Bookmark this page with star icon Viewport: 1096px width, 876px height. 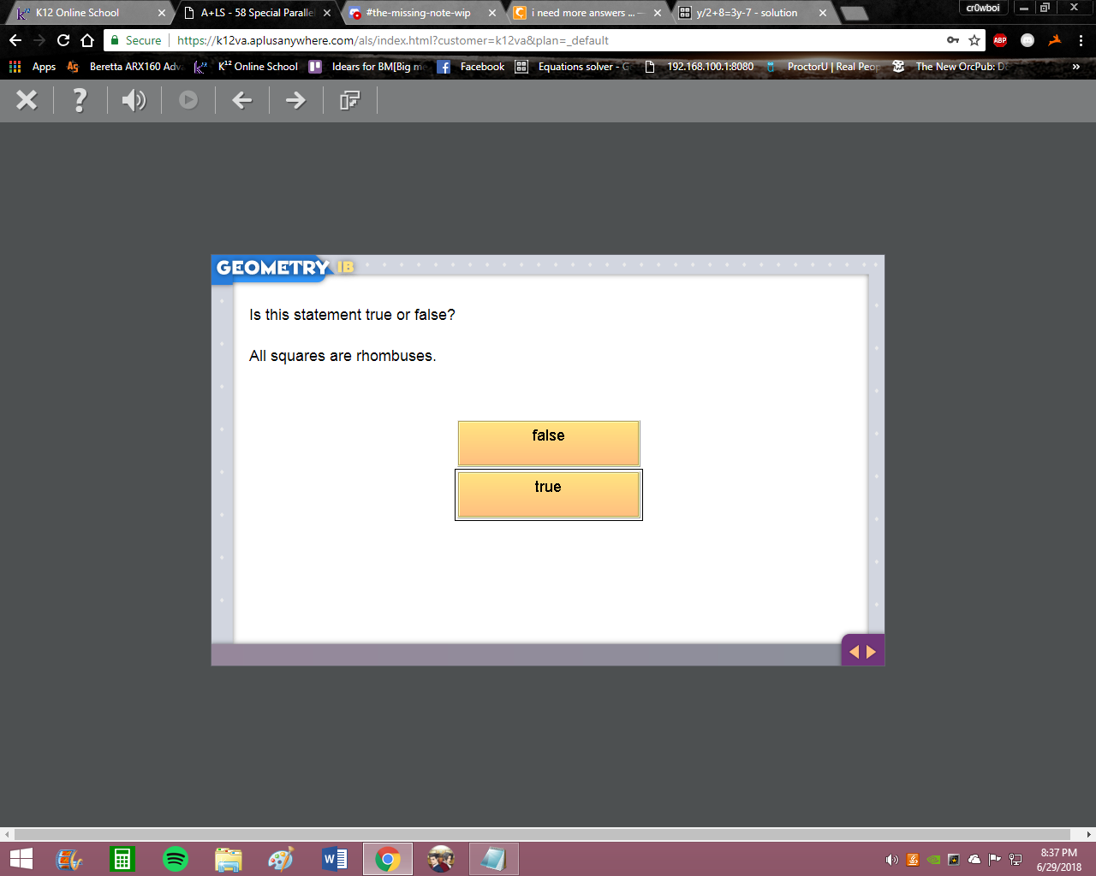(x=974, y=40)
